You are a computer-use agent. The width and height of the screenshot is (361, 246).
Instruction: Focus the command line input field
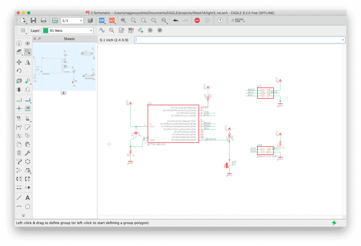pyautogui.click(x=240, y=40)
